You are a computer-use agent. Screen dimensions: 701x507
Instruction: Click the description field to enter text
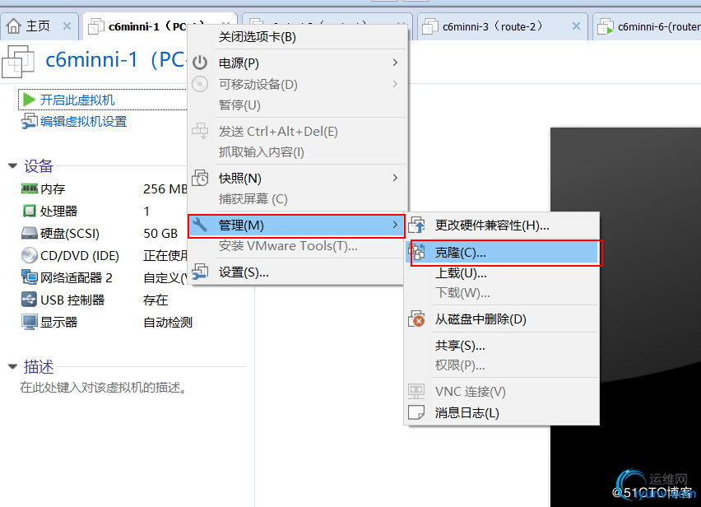coord(104,387)
